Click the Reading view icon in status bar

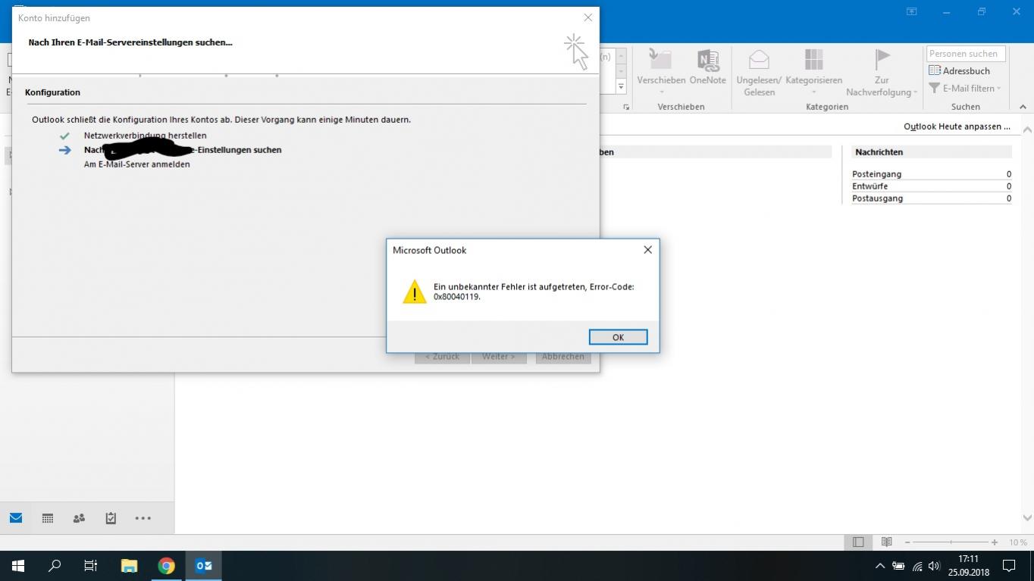[x=886, y=542]
